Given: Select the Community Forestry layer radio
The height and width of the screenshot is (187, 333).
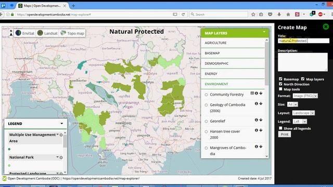Looking at the screenshot, I should point(206,95).
